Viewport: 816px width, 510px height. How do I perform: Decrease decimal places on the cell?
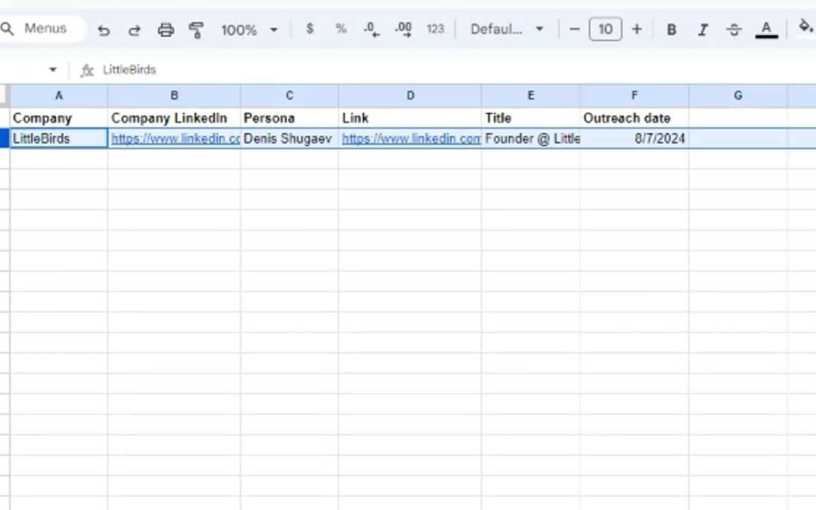370,29
